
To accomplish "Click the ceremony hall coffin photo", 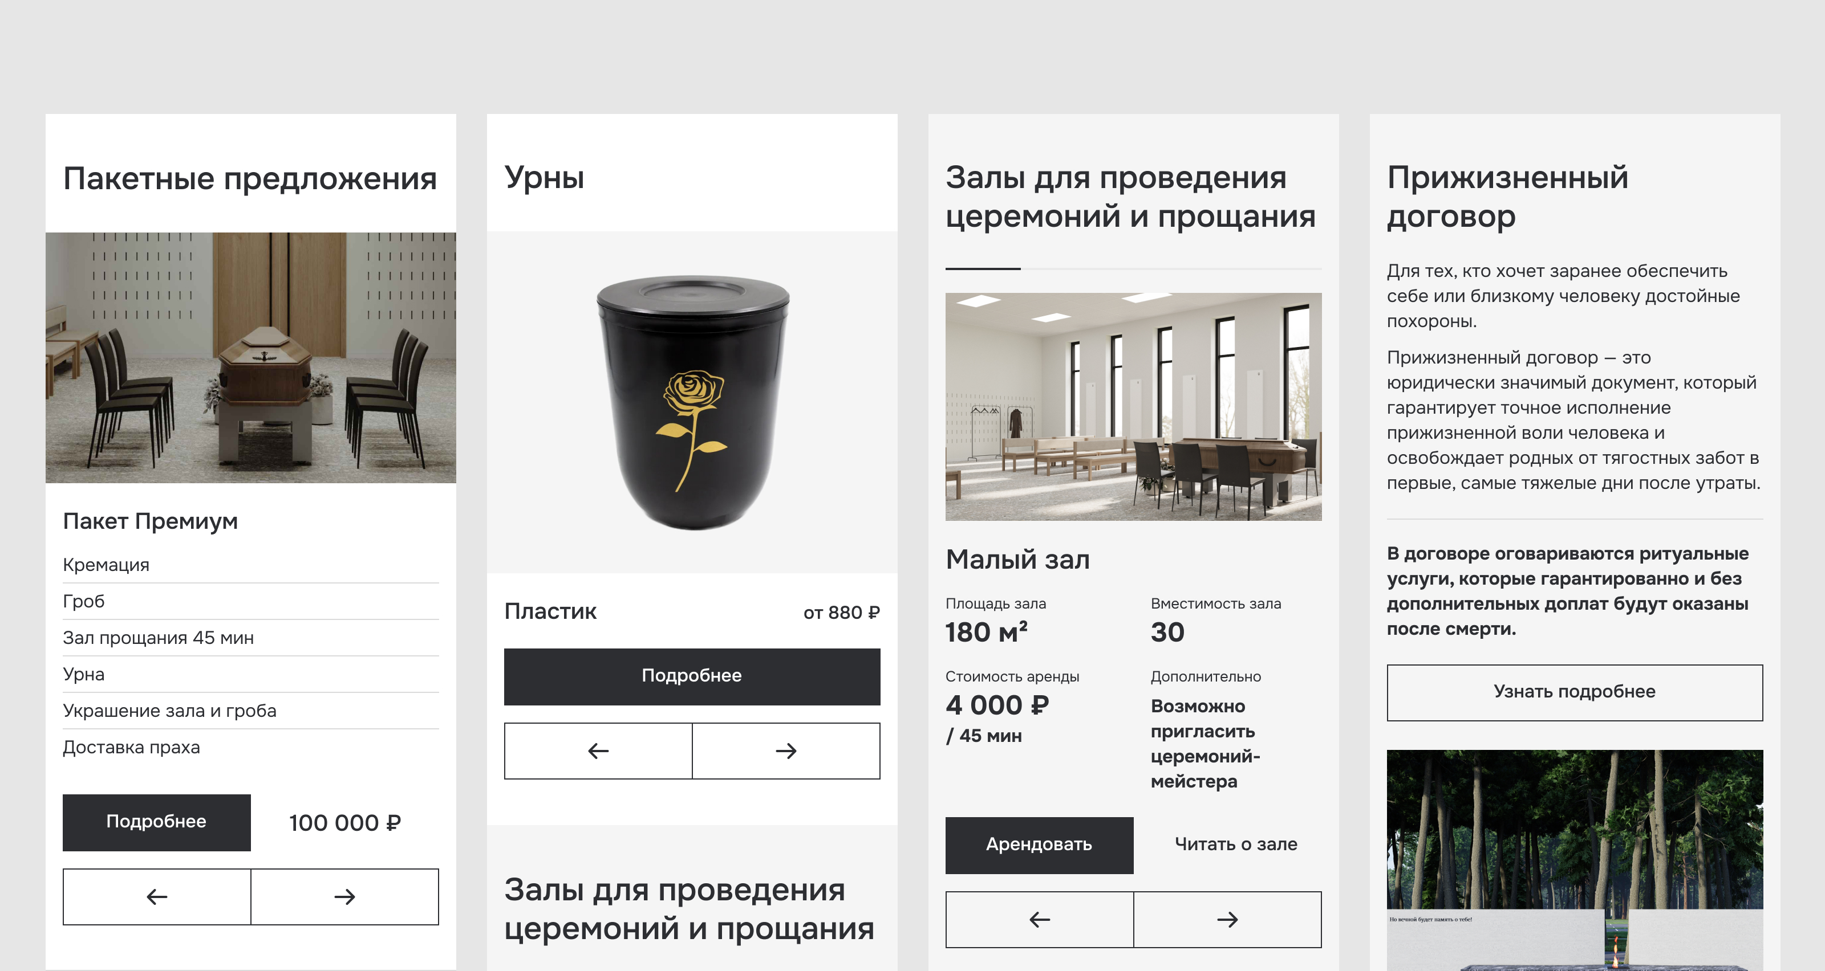I will point(251,357).
